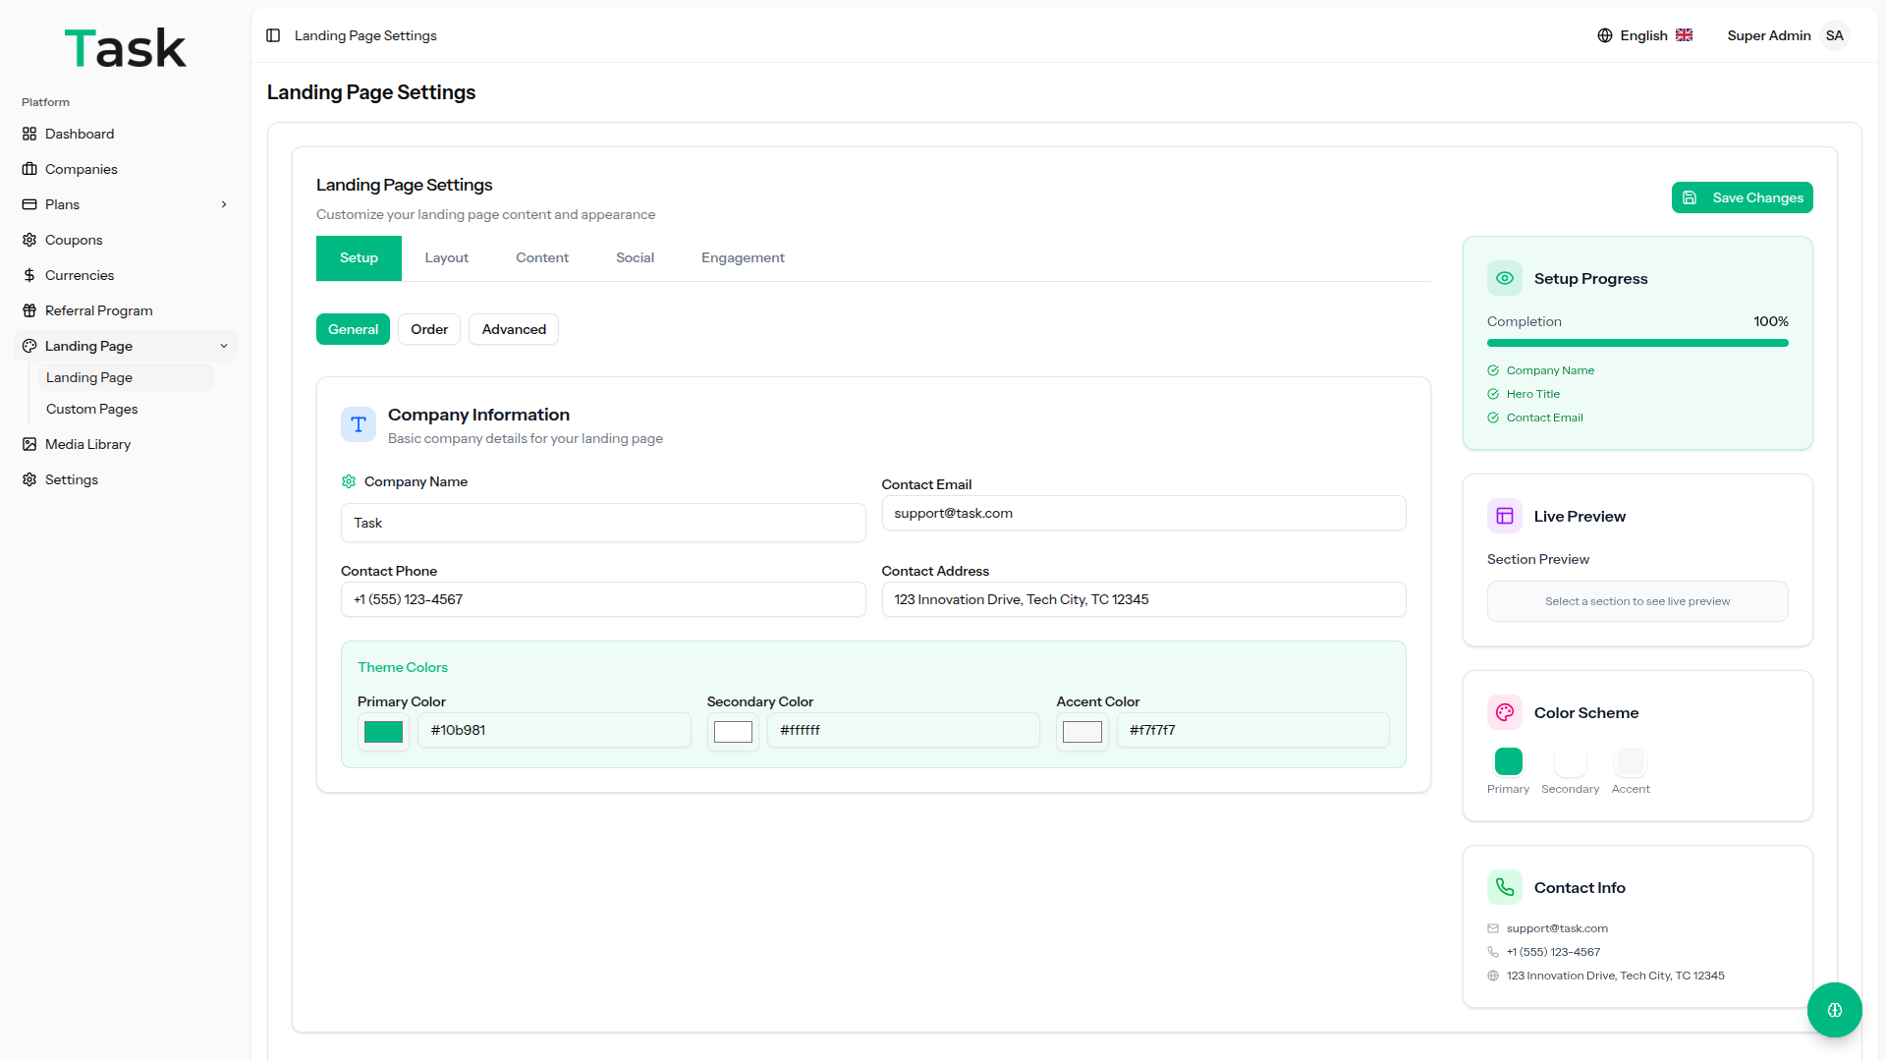
Task: Open Custom Pages sidebar link
Action: [91, 409]
